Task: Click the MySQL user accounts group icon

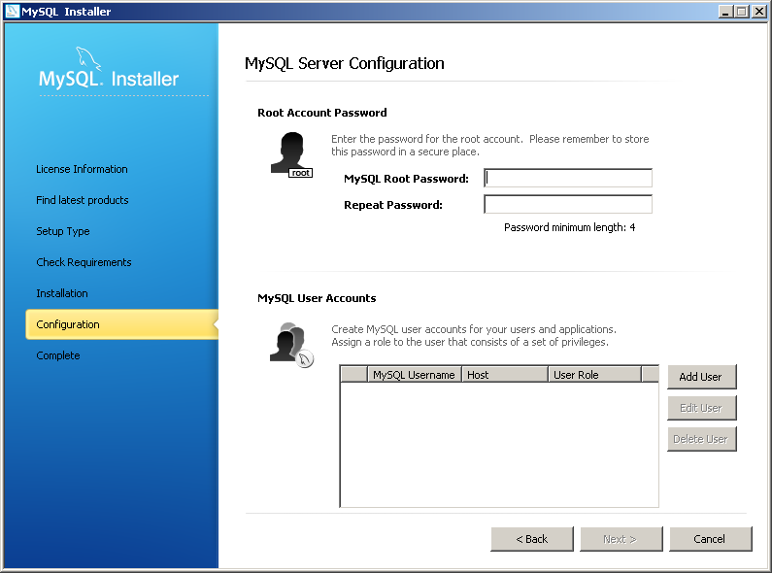Action: coord(291,345)
